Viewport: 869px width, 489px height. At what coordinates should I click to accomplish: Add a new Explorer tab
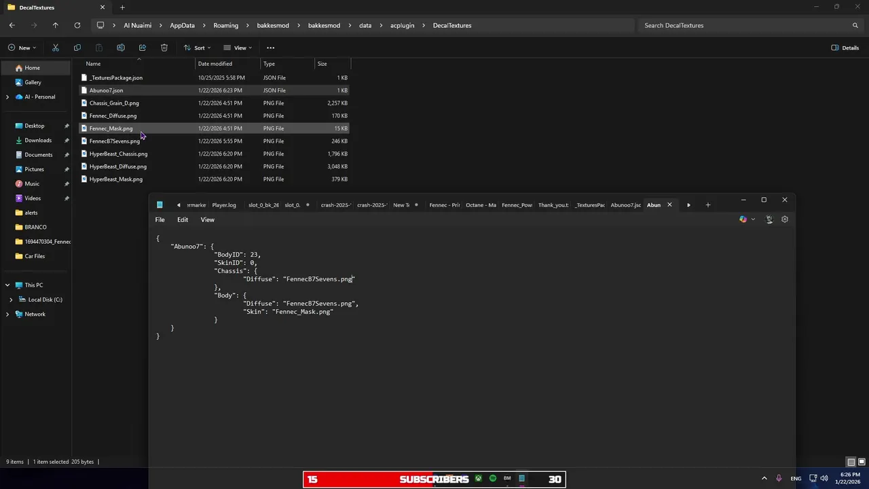click(x=122, y=7)
